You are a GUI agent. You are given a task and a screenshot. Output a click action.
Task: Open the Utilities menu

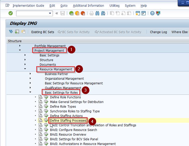pyautogui.click(x=114, y=6)
